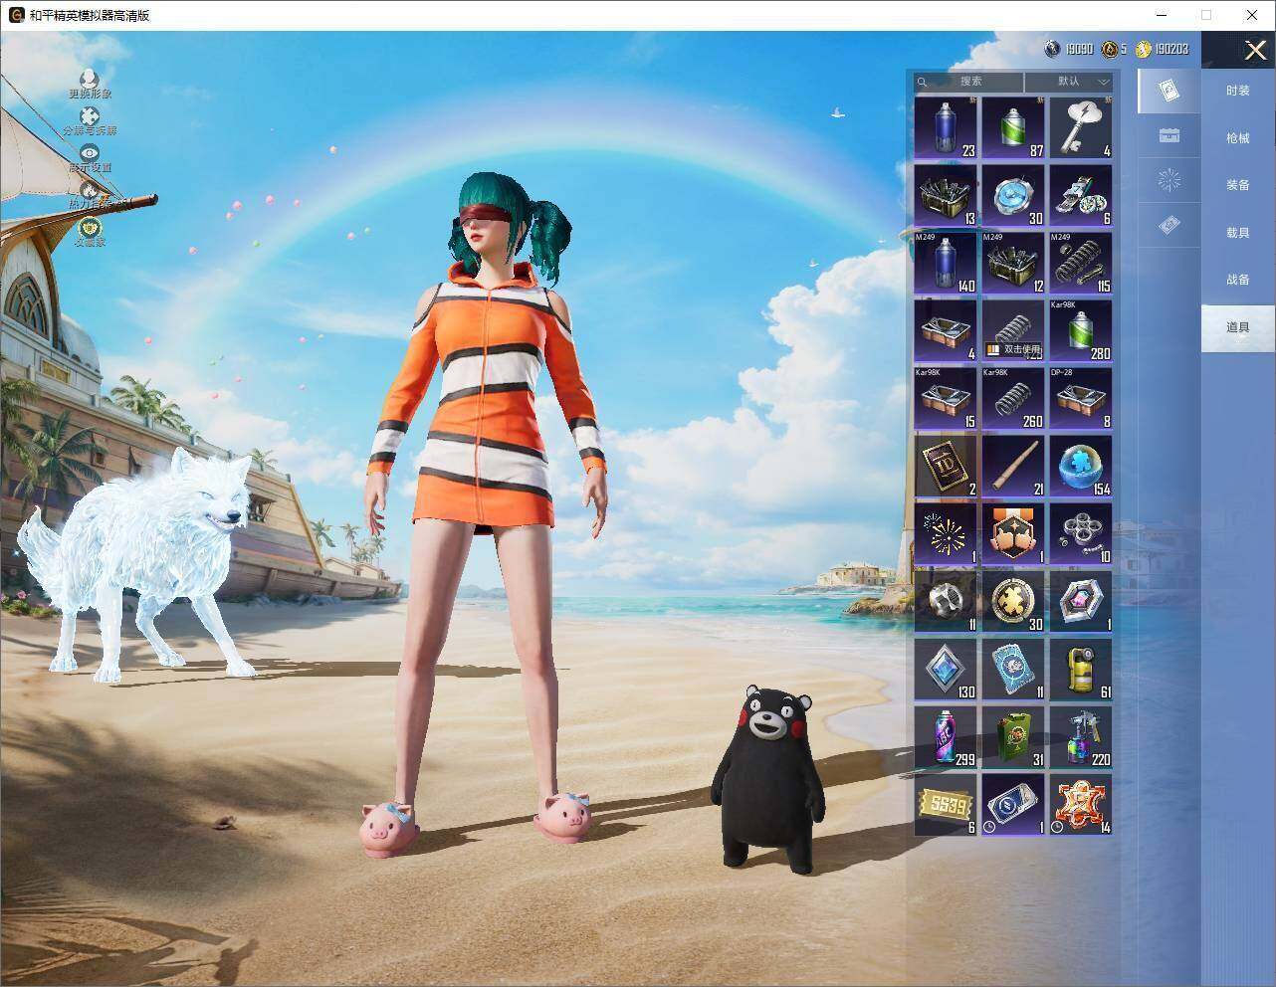The width and height of the screenshot is (1276, 987).
Task: Select the silver metal part with count 11
Action: (x=946, y=601)
